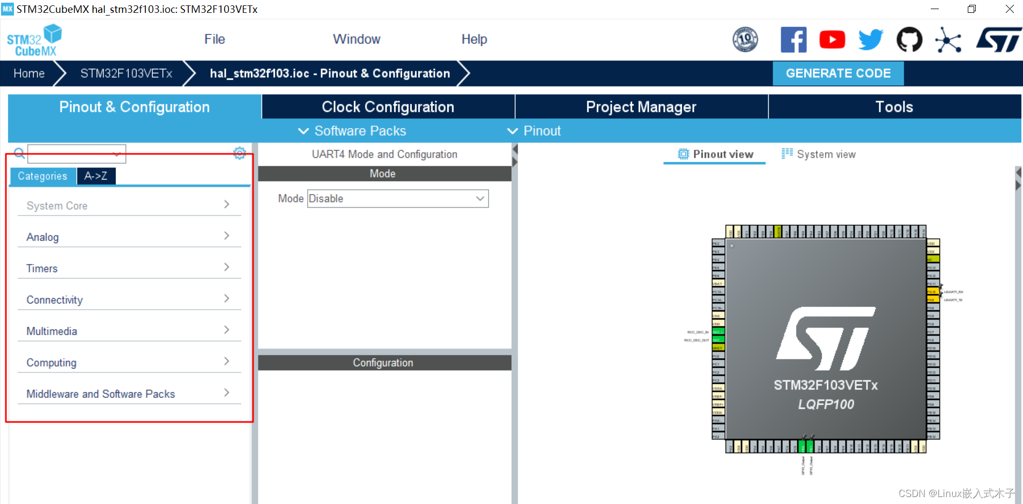
Task: Open the Twitter bird icon link
Action: tap(871, 40)
